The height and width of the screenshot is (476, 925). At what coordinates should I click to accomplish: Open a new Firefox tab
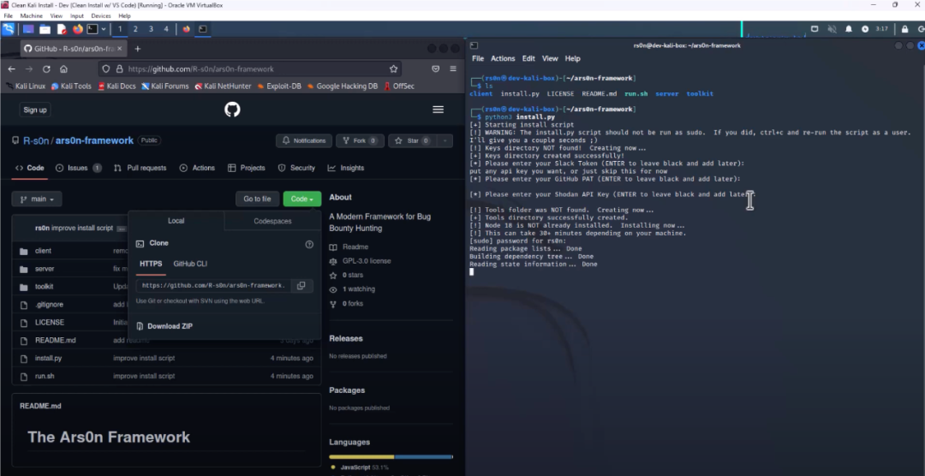pos(137,48)
